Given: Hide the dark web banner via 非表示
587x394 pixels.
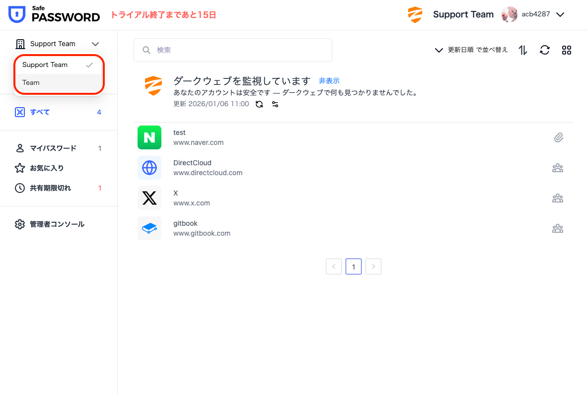Looking at the screenshot, I should tap(329, 81).
